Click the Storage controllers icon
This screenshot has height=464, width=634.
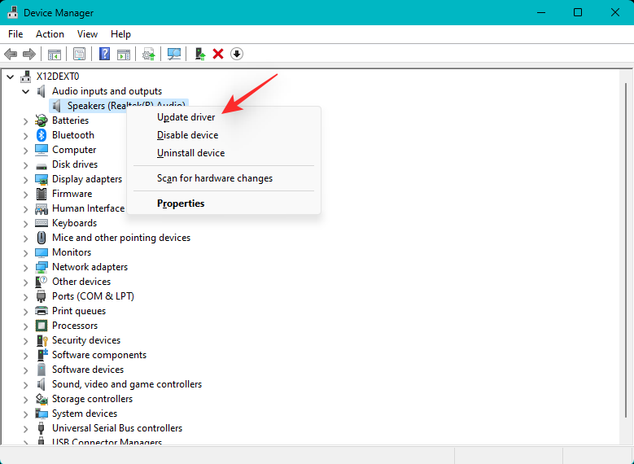pyautogui.click(x=42, y=399)
